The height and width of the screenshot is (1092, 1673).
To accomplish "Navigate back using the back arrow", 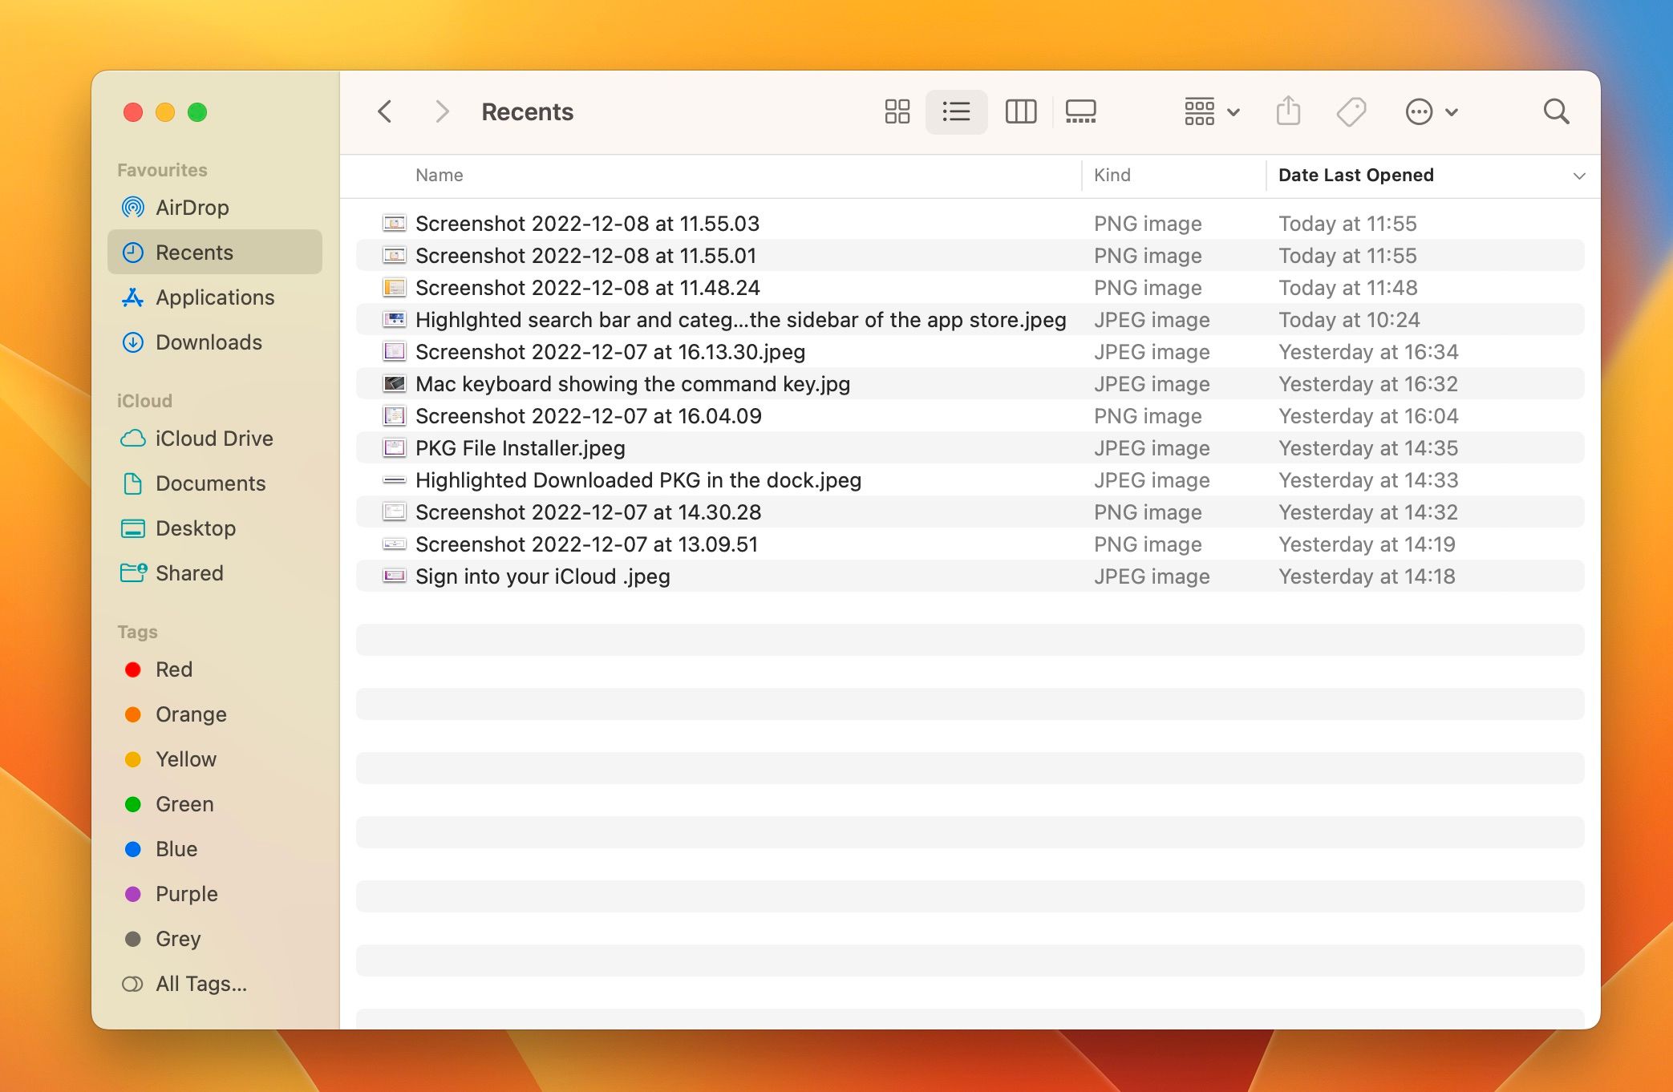I will 386,111.
